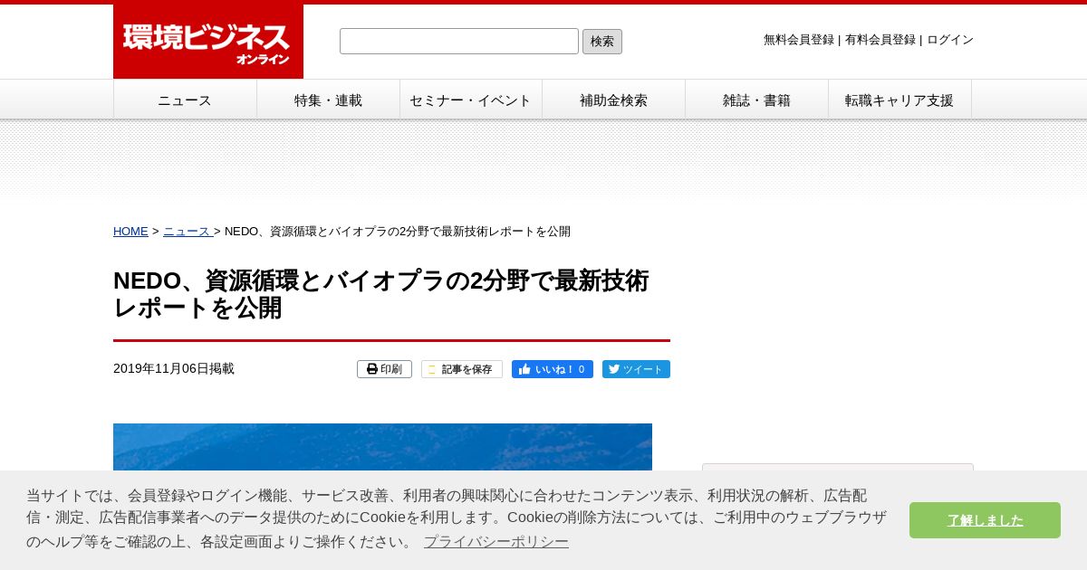Image resolution: width=1087 pixels, height=570 pixels.
Task: Click 記事を保存 save article button
Action: pos(462,369)
